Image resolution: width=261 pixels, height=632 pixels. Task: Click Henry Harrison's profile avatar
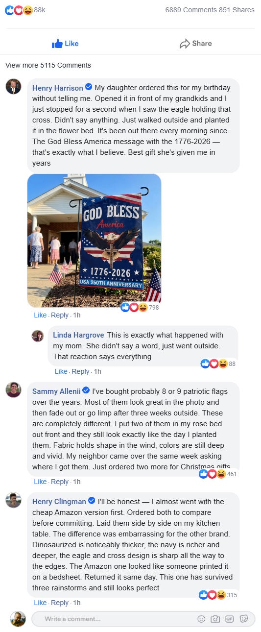(x=13, y=86)
